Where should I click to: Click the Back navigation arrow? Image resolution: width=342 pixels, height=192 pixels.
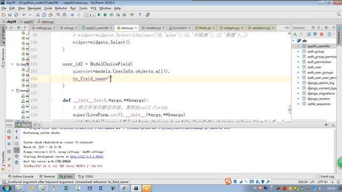(73, 15)
